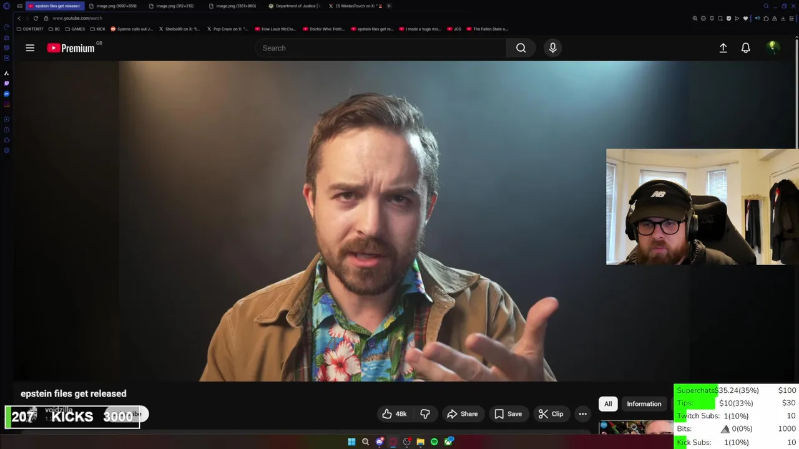Open more actions three-dot menu
799x449 pixels.
(x=582, y=413)
